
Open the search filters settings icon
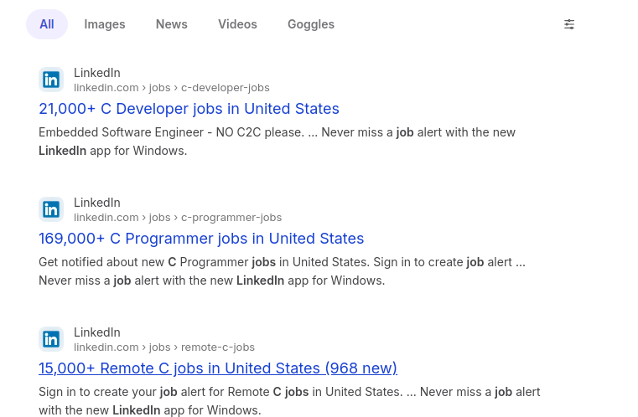569,24
